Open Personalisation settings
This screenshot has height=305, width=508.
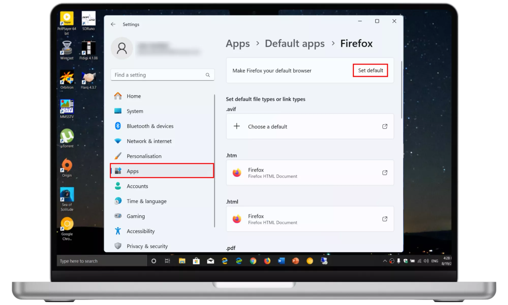[x=144, y=156]
